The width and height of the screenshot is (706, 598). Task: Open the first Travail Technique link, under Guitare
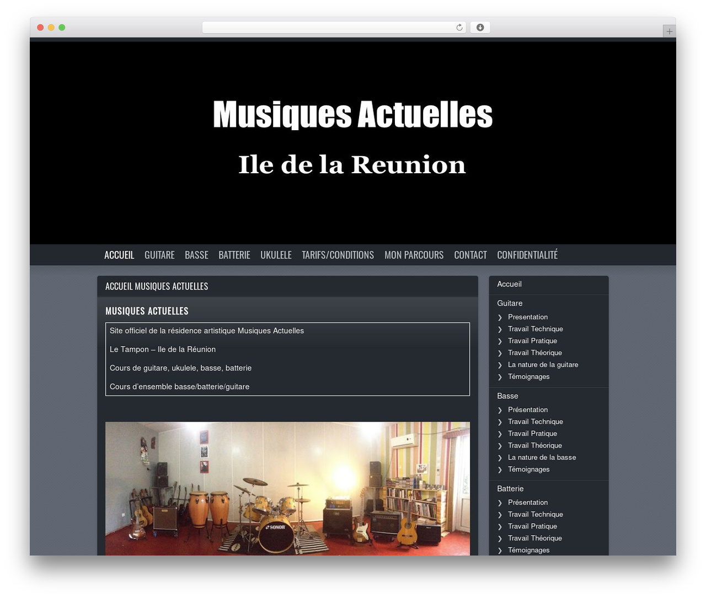(536, 329)
